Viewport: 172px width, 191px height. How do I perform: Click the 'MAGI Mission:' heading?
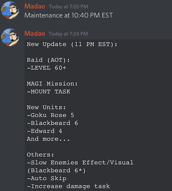click(x=52, y=84)
